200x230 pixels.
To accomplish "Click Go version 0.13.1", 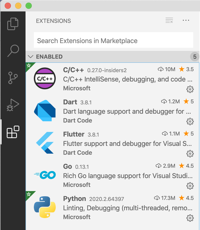I will 82,167.
